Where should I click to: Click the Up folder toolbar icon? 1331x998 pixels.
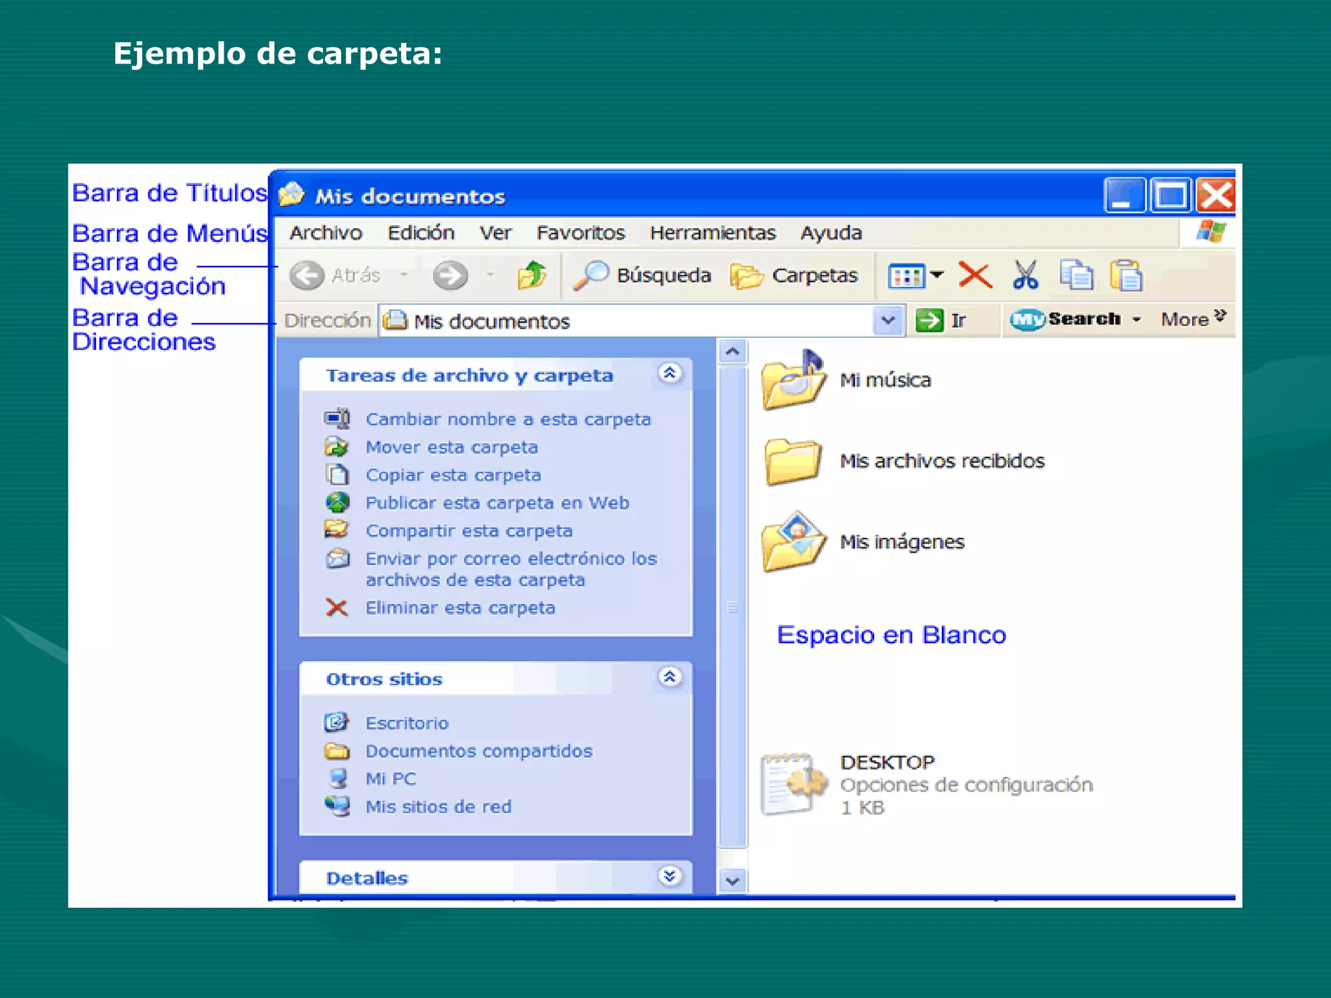tap(532, 275)
